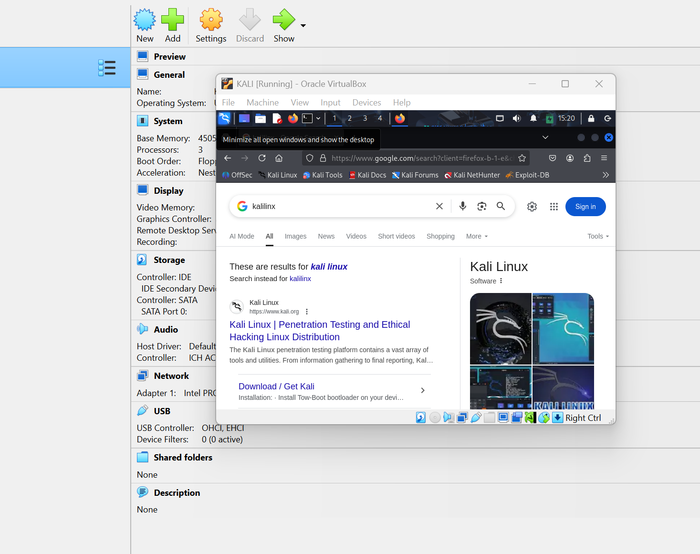Click the Kali Tools bookmark
The width and height of the screenshot is (700, 554).
(323, 175)
